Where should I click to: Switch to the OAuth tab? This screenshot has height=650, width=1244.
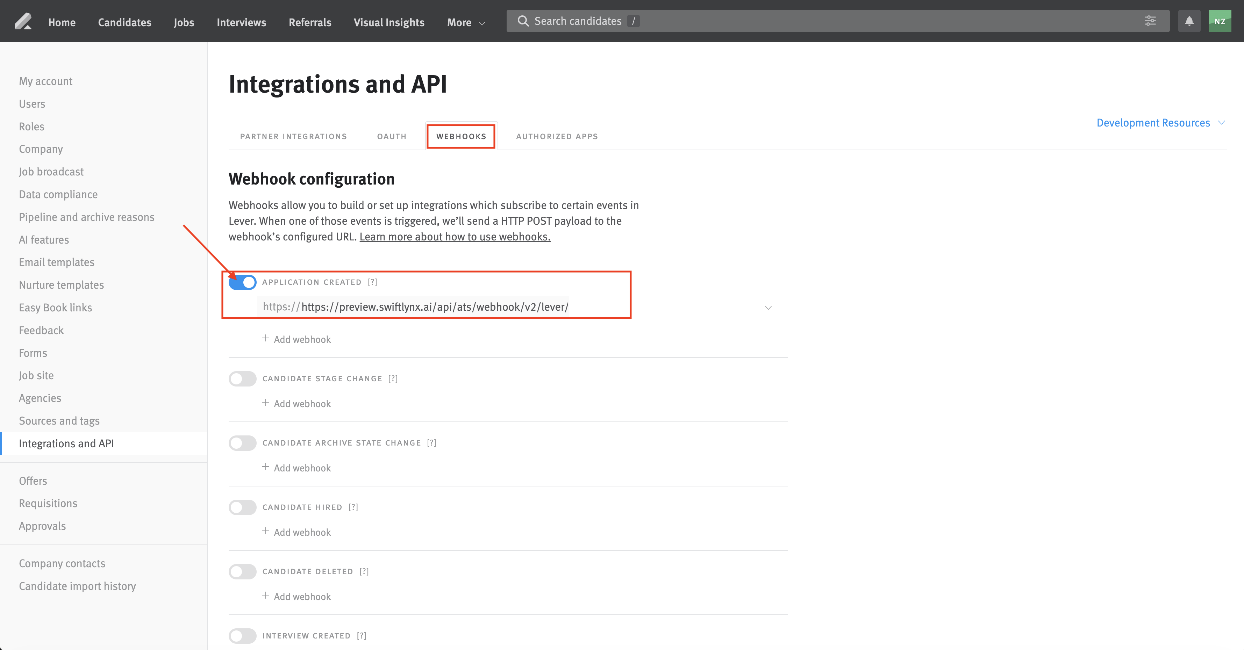(x=391, y=136)
